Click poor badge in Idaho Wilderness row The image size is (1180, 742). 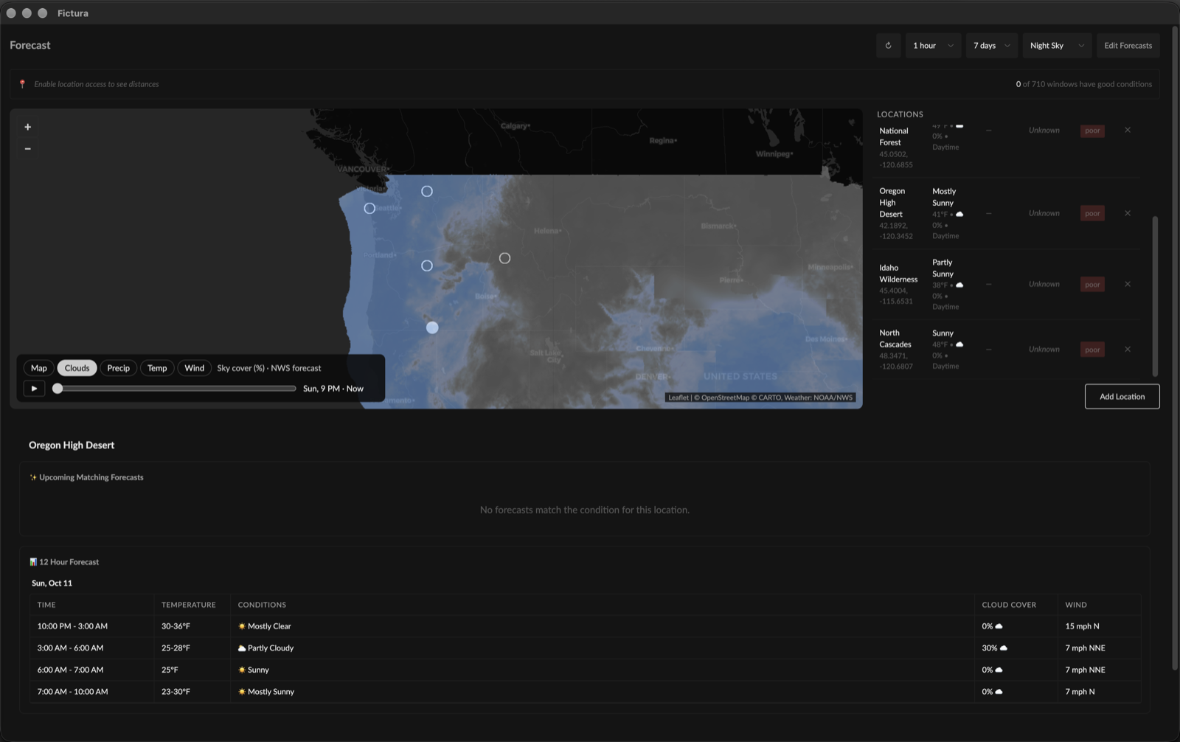(1092, 284)
